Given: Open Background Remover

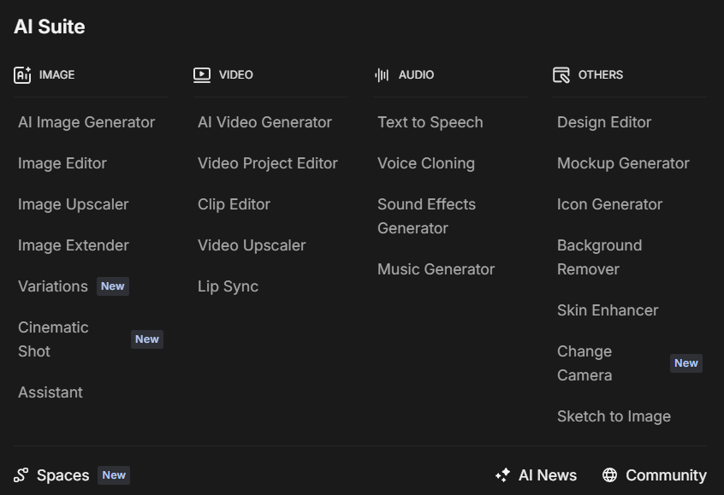Looking at the screenshot, I should pos(599,257).
